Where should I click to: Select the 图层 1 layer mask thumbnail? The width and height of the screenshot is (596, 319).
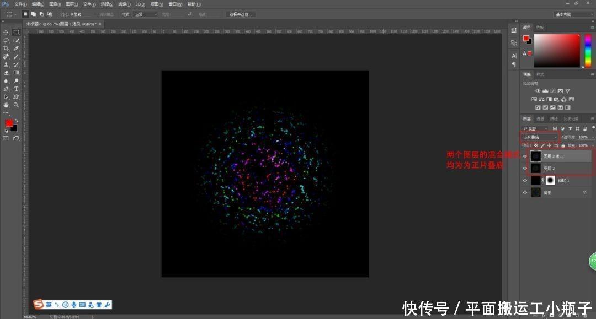[550, 181]
